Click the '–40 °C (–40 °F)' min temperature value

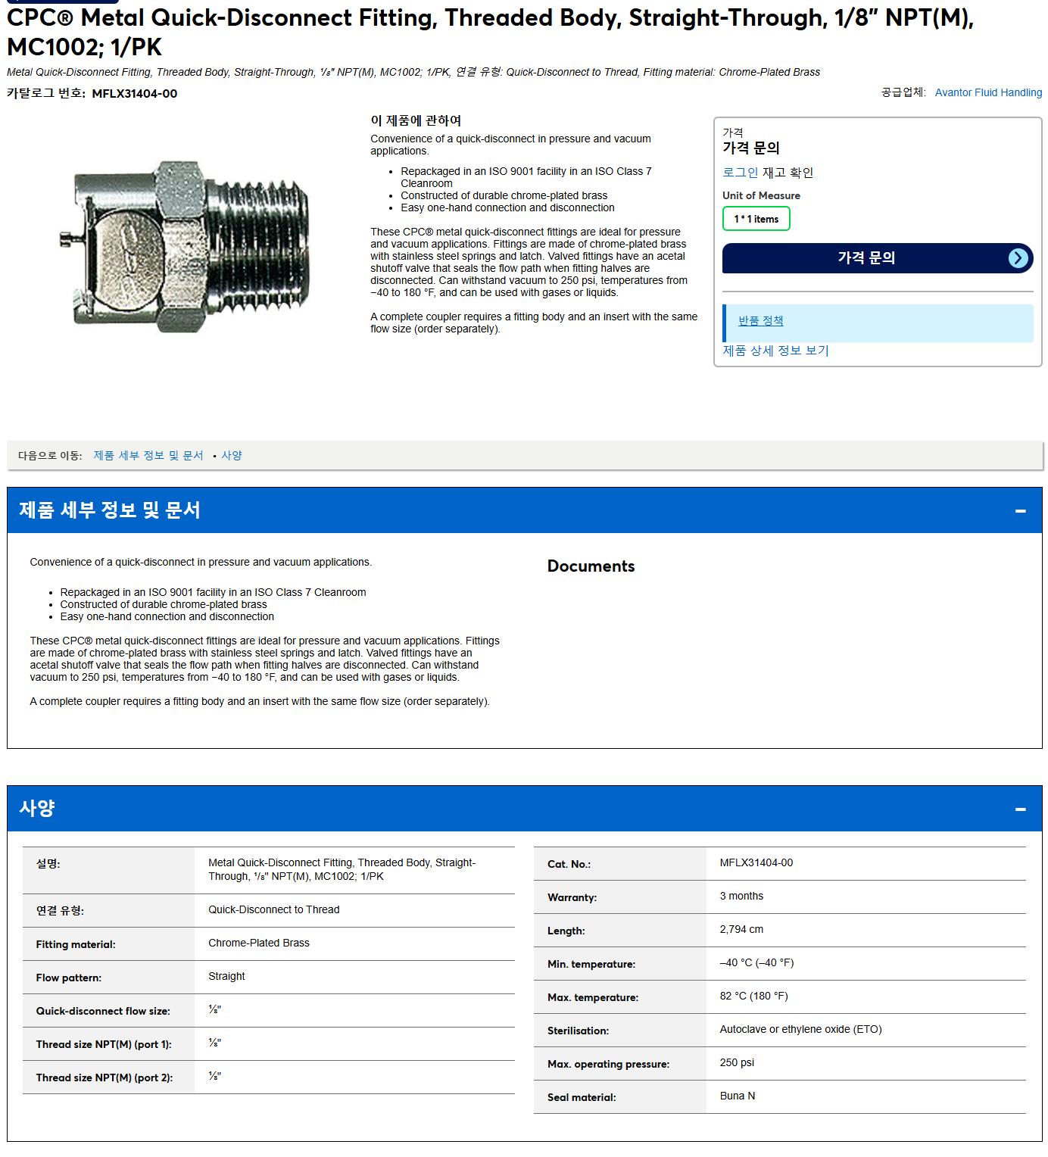[756, 962]
